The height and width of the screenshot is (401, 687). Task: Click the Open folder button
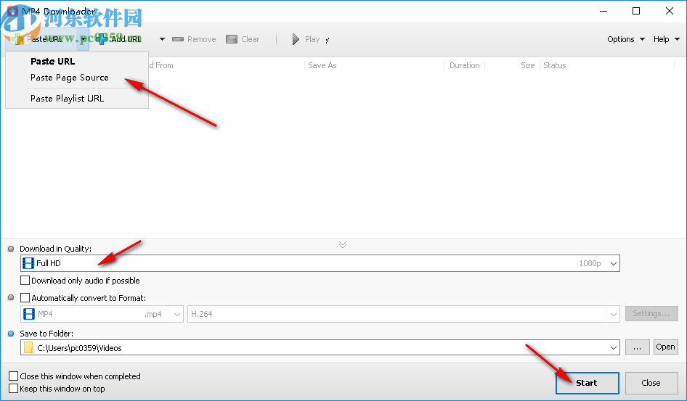665,347
